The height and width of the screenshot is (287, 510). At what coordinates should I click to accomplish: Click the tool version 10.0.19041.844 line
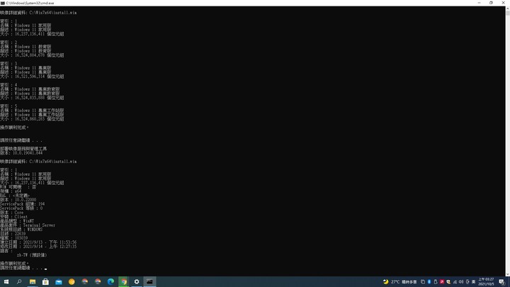[21, 153]
